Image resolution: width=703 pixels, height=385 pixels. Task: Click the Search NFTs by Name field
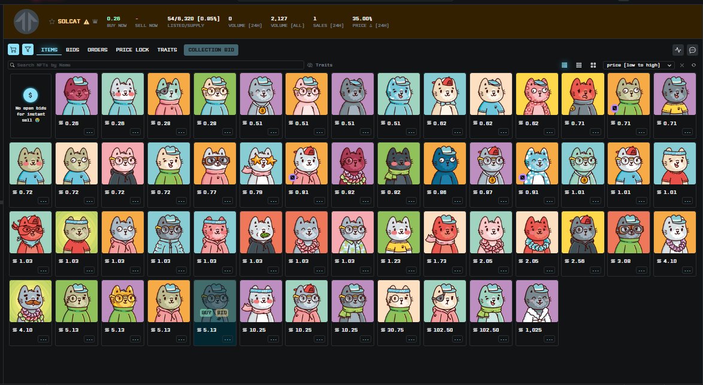156,65
